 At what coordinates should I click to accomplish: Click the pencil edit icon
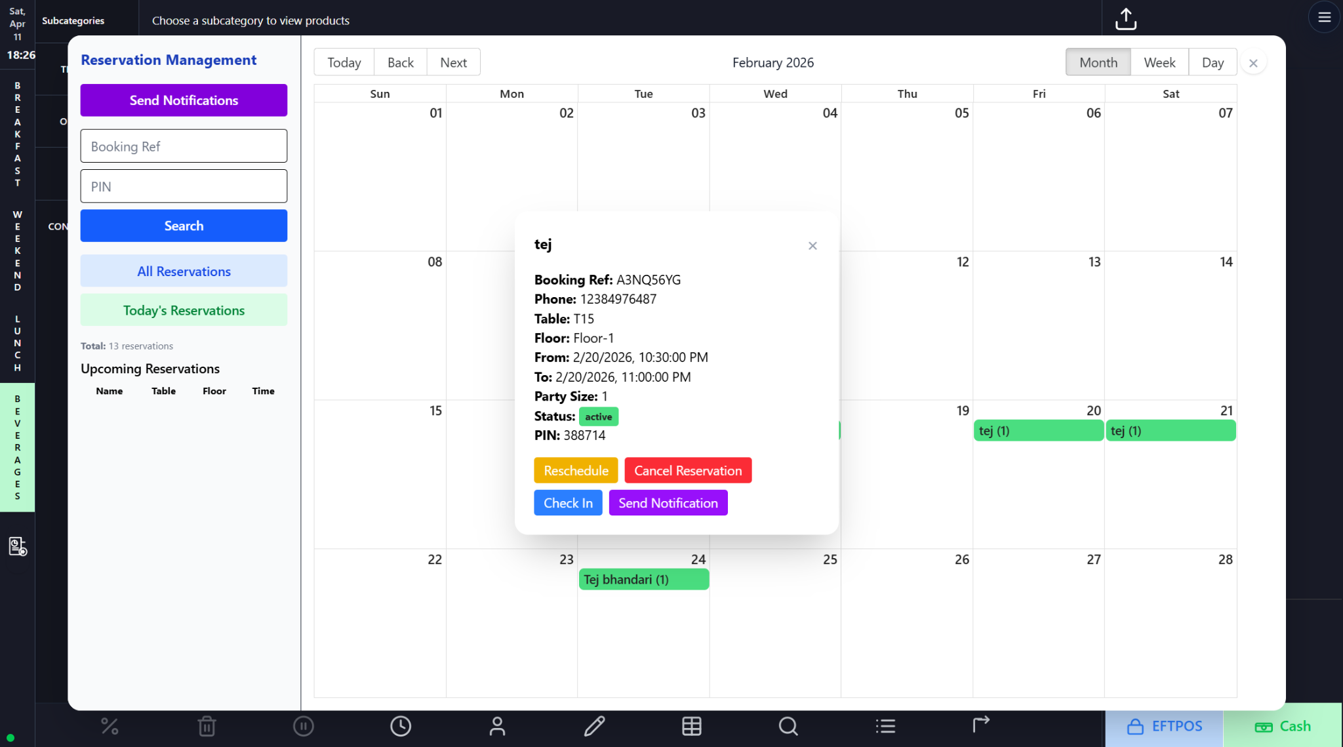594,726
